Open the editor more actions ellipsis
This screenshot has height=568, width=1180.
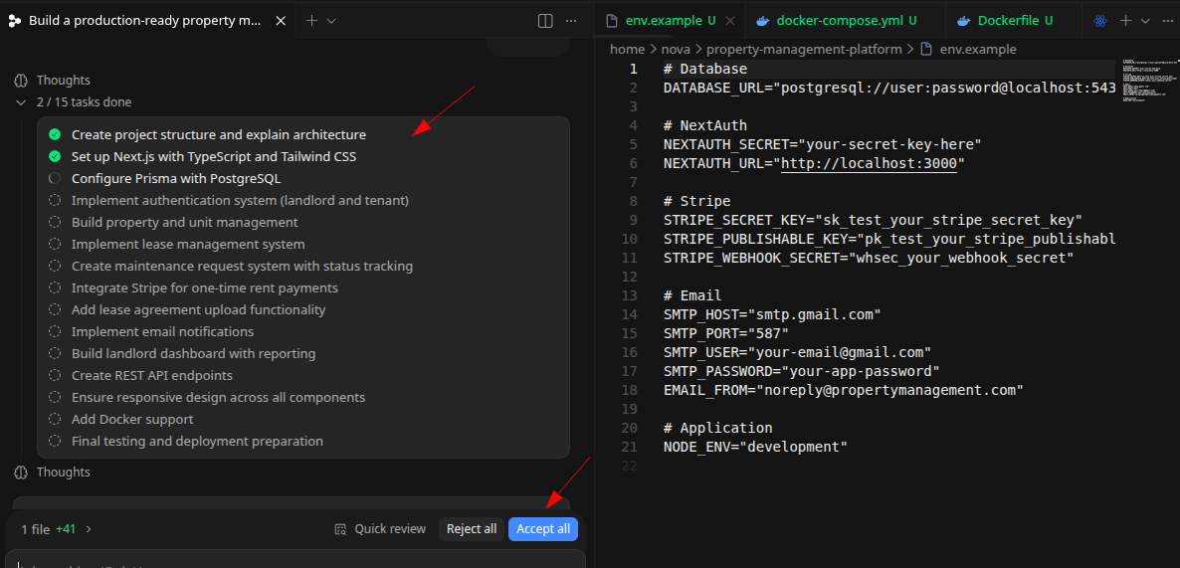coord(1167,21)
